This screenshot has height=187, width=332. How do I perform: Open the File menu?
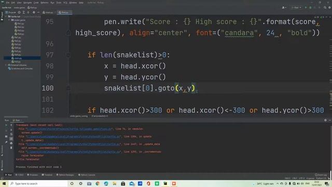(x=8, y=3)
